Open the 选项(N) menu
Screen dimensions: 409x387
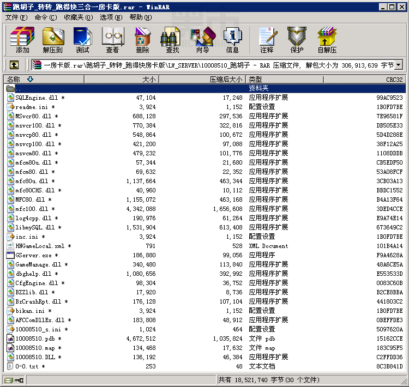pos(111,17)
